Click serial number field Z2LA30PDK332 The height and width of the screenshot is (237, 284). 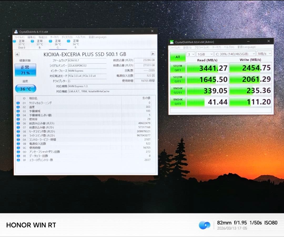(x=87, y=65)
